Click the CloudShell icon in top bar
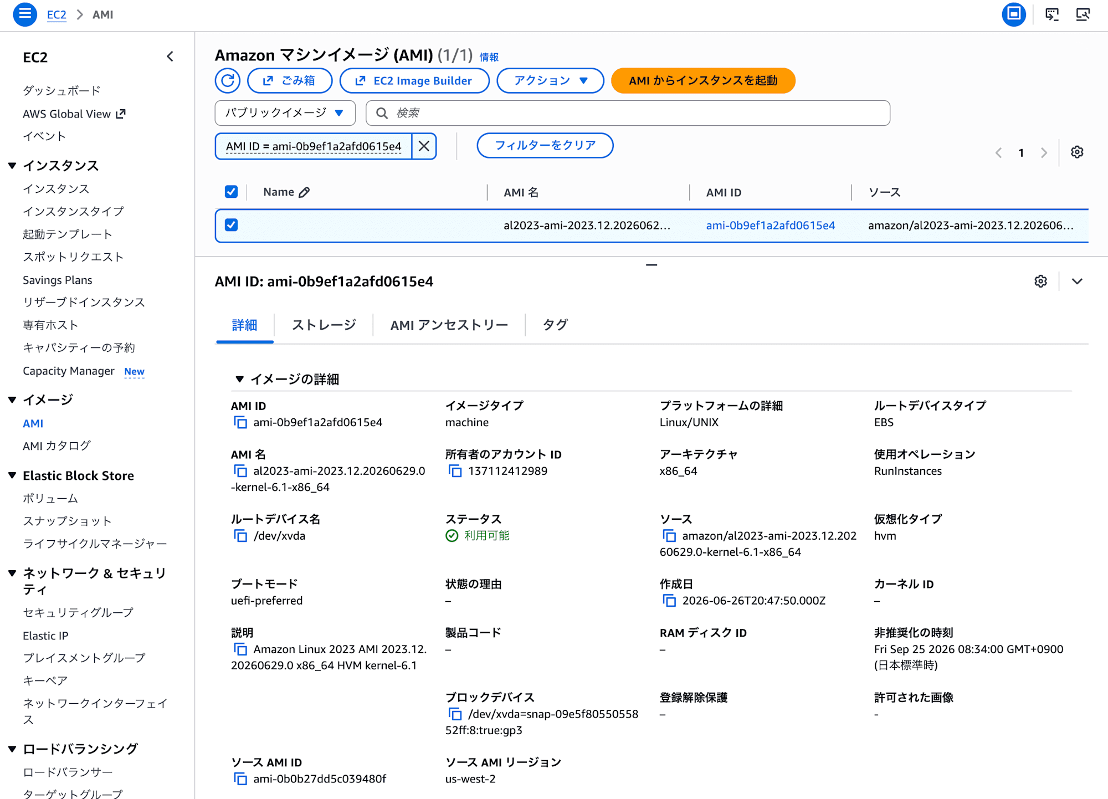The height and width of the screenshot is (799, 1108). point(1051,14)
